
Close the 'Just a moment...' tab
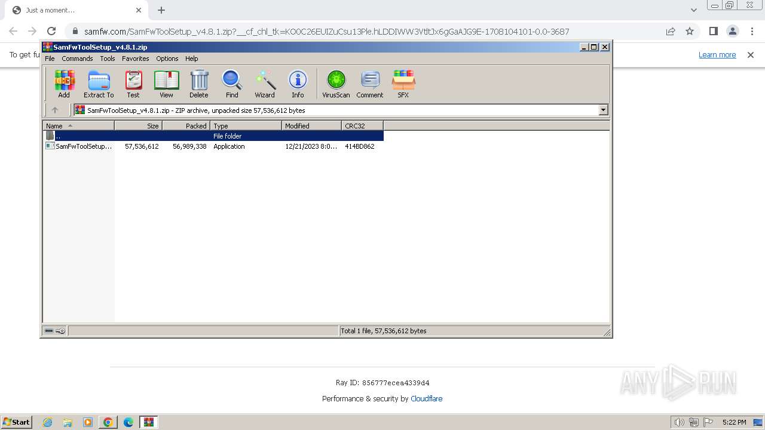pos(139,10)
